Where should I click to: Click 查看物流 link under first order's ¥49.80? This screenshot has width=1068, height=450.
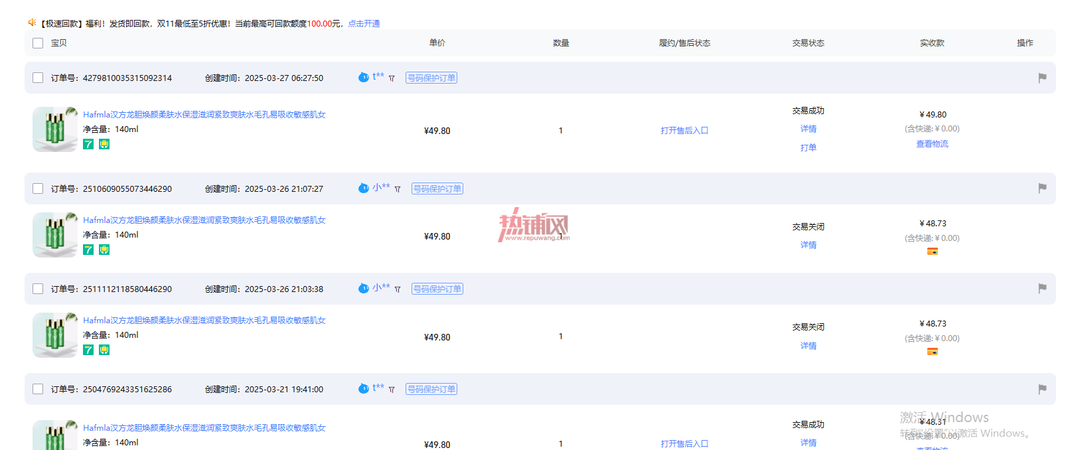coord(932,144)
